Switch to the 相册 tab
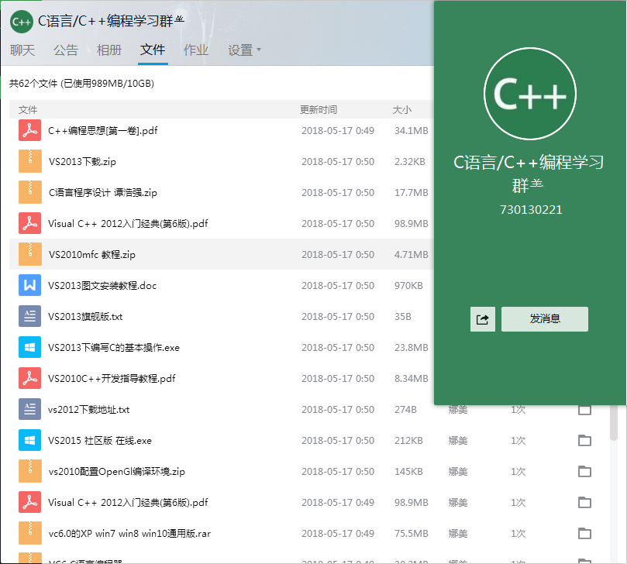The image size is (627, 564). [109, 50]
